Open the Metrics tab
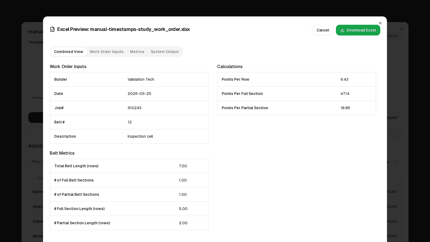The width and height of the screenshot is (430, 242). tap(137, 52)
